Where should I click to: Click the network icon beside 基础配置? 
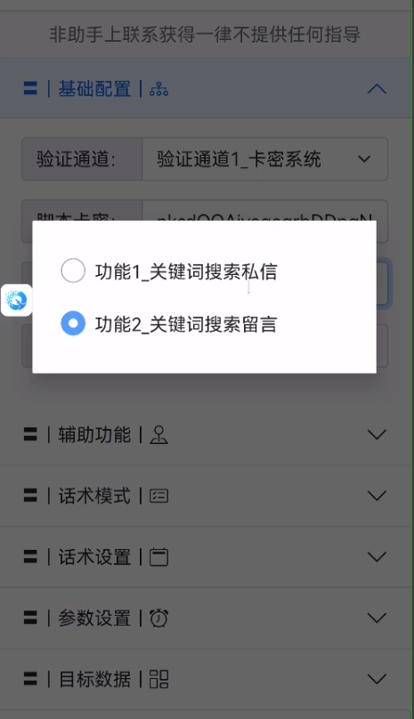158,89
